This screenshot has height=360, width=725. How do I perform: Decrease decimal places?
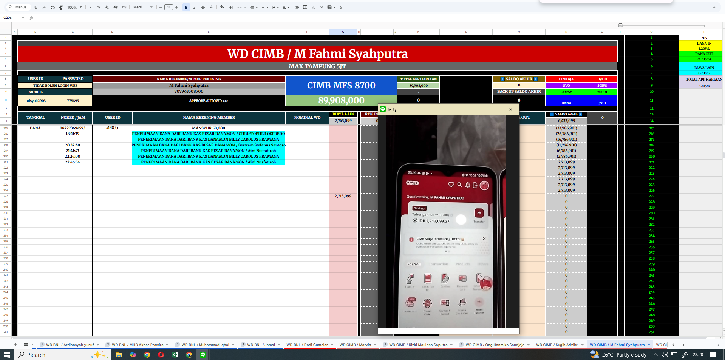tap(107, 7)
